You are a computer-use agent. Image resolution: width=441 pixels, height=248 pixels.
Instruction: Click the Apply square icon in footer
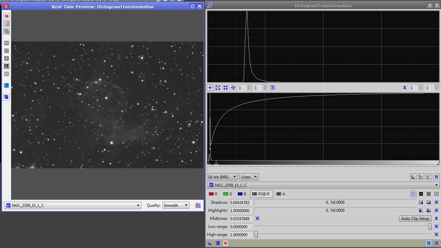[218, 243]
